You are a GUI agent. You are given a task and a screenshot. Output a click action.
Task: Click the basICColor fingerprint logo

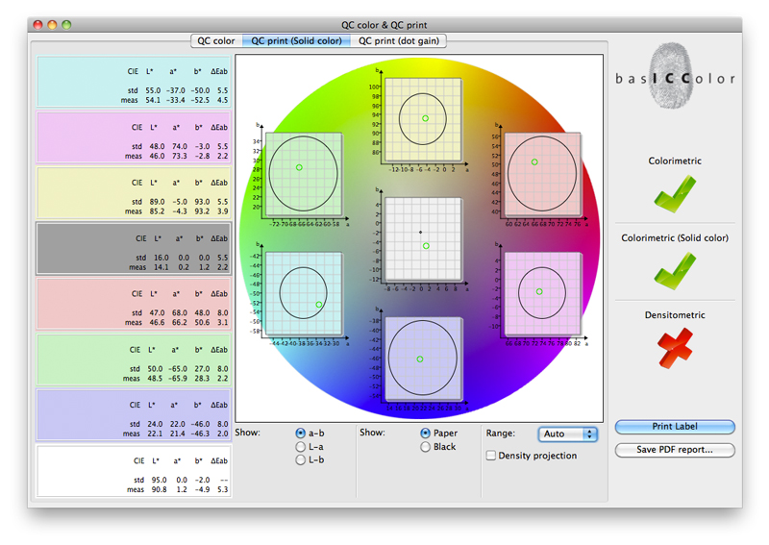[671, 76]
